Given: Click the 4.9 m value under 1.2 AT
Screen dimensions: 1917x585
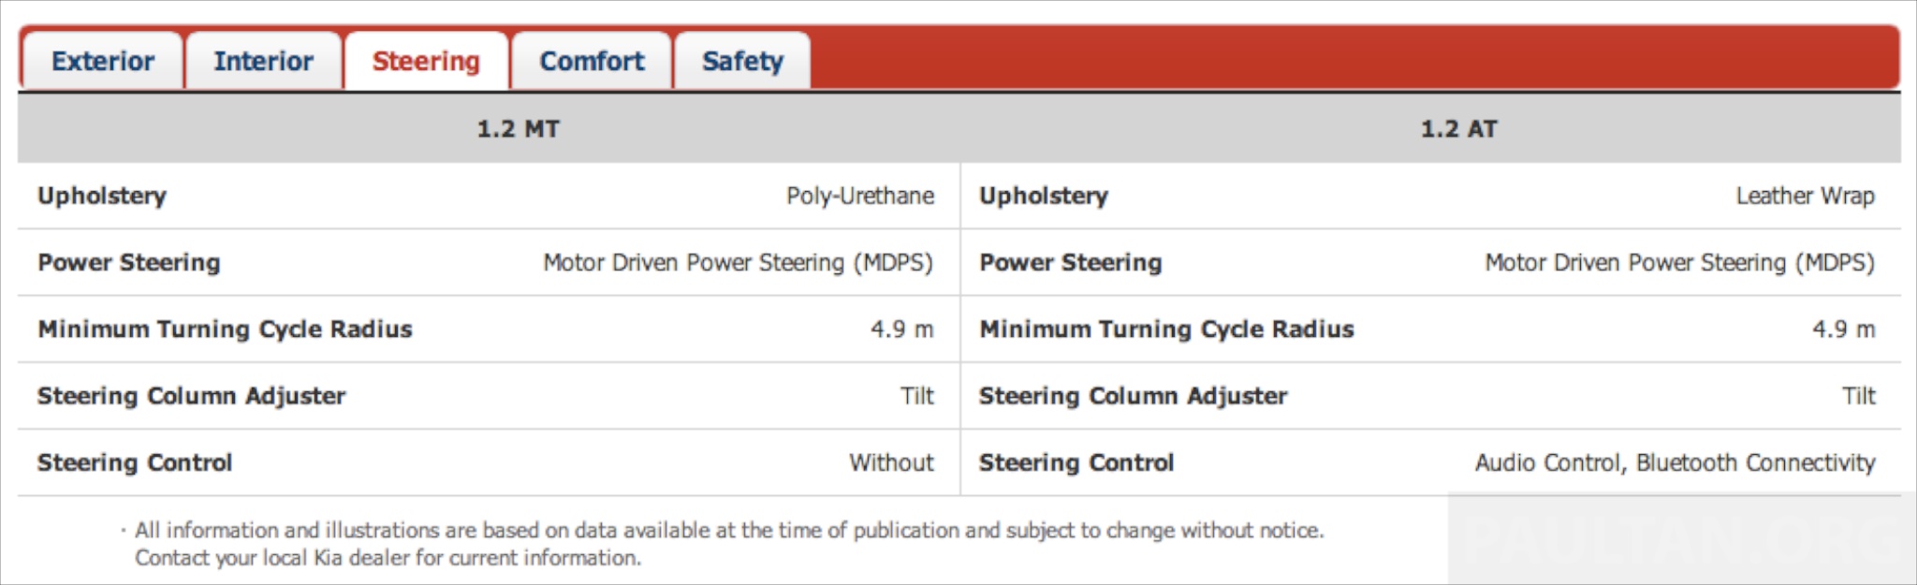Looking at the screenshot, I should (1843, 329).
